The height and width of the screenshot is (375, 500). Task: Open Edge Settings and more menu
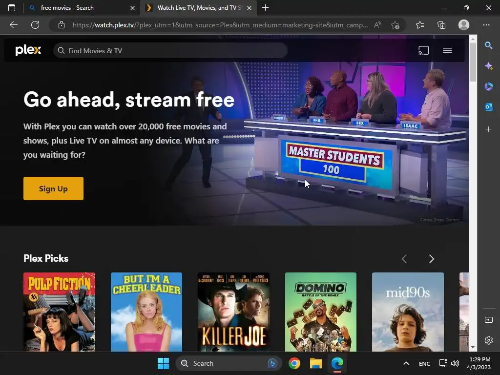point(486,25)
